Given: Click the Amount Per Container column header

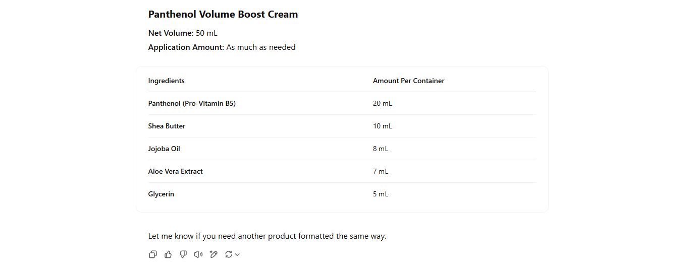Looking at the screenshot, I should coord(408,81).
